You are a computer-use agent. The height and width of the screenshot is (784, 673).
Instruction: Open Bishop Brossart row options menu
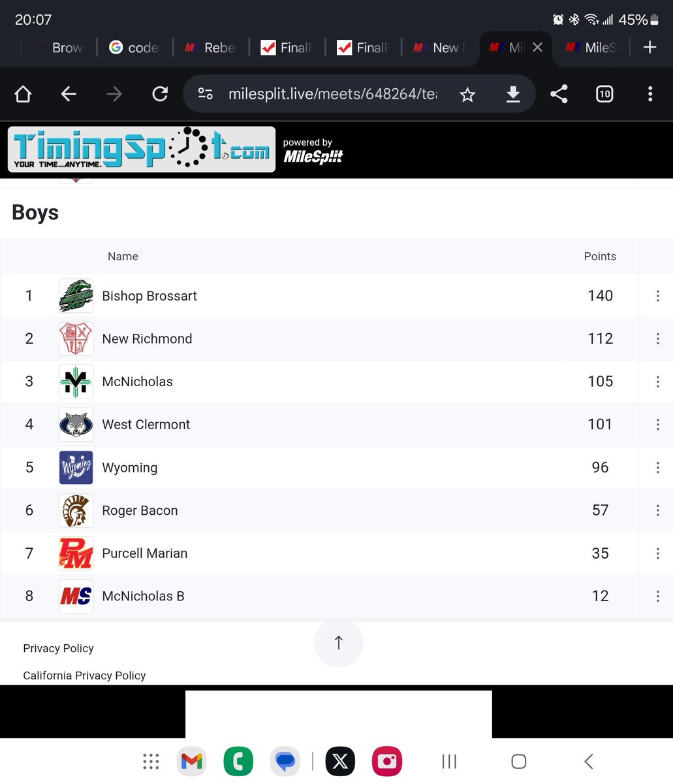(657, 296)
